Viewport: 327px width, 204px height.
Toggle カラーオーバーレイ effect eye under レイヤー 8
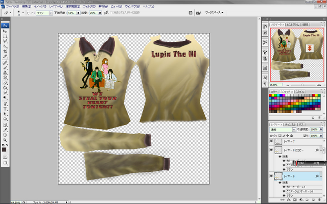tap(284, 187)
